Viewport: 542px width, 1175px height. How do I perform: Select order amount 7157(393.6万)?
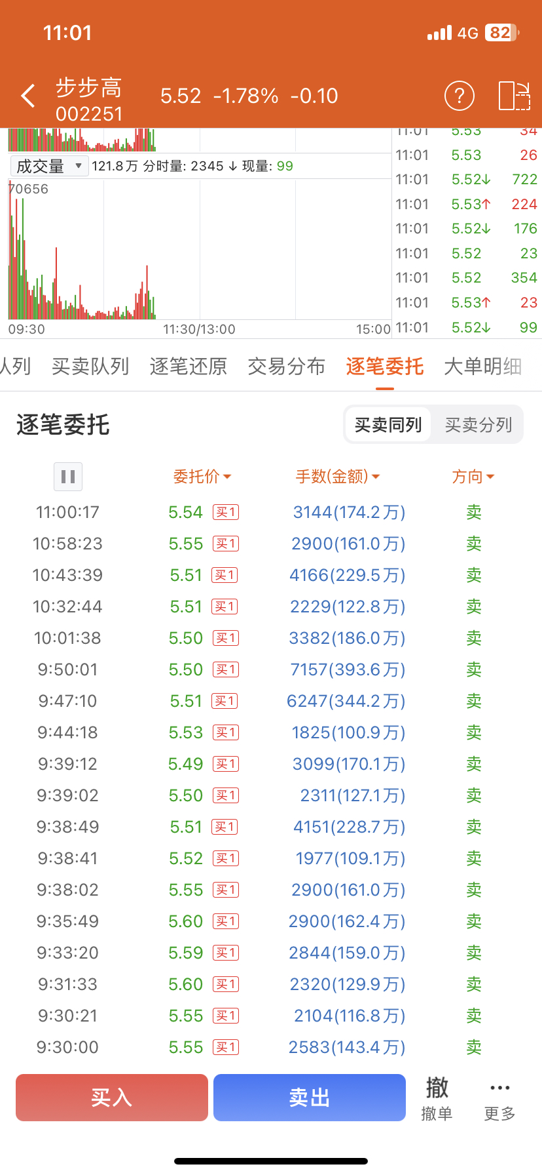(348, 669)
